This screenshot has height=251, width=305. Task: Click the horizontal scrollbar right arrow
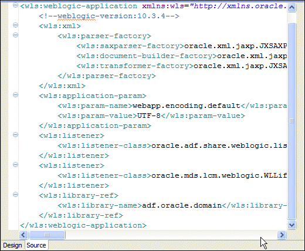point(282,235)
